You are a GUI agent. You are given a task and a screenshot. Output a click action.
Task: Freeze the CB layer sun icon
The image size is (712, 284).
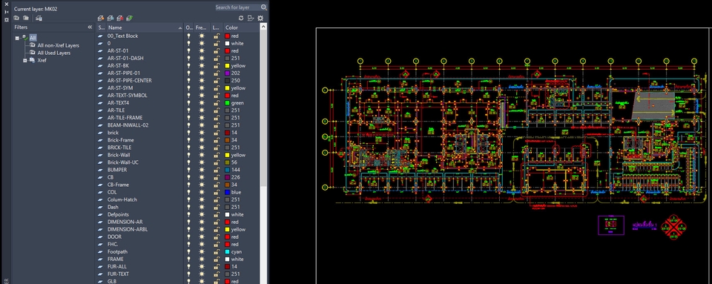pyautogui.click(x=202, y=177)
